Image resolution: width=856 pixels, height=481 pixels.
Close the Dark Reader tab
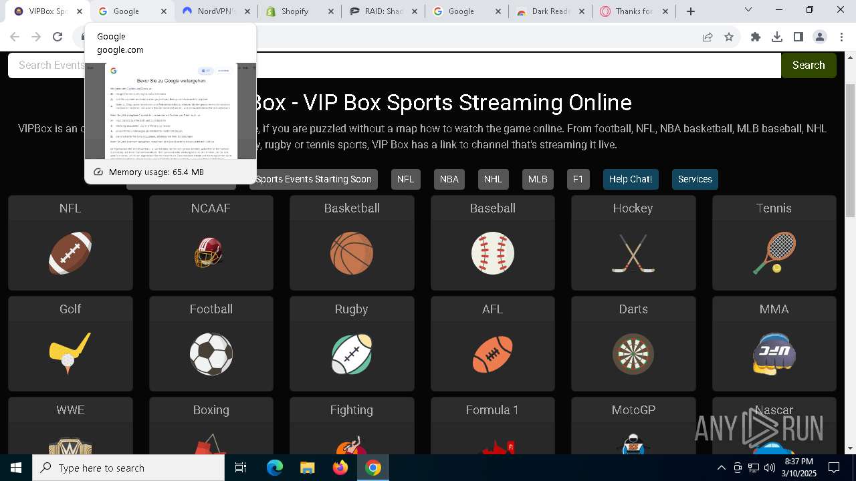coord(581,11)
